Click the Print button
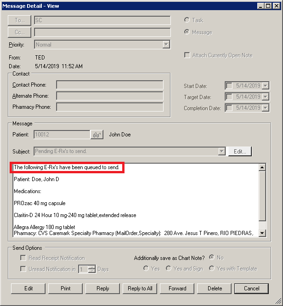The image size is (283, 306). point(66,288)
